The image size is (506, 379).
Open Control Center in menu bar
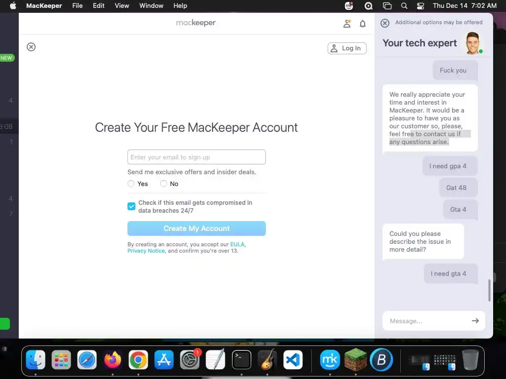point(421,6)
